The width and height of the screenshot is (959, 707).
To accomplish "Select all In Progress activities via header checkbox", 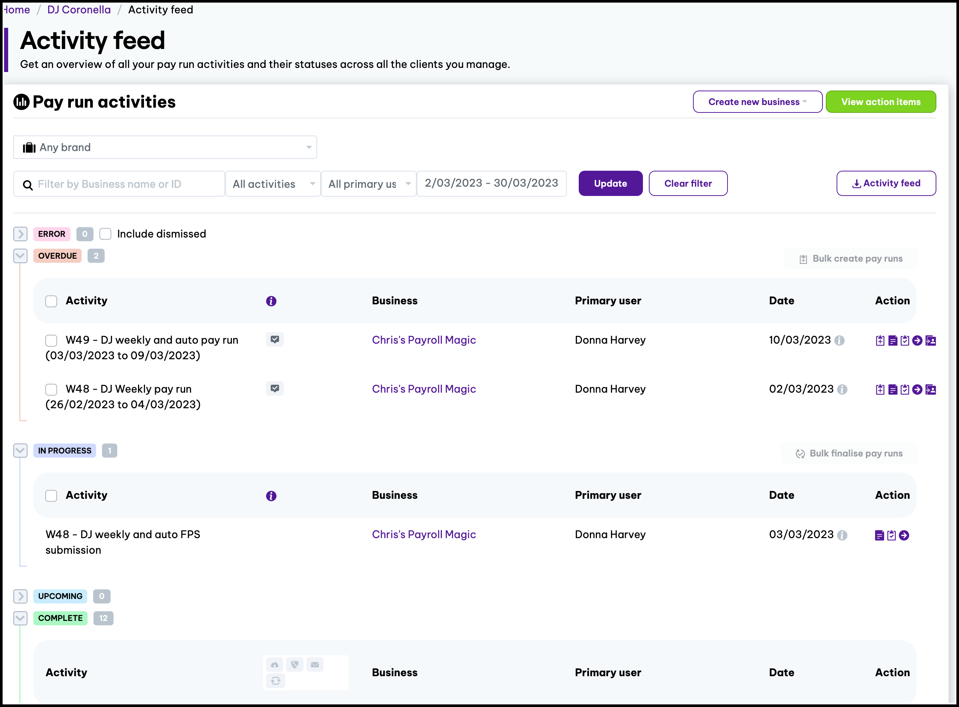I will point(51,496).
